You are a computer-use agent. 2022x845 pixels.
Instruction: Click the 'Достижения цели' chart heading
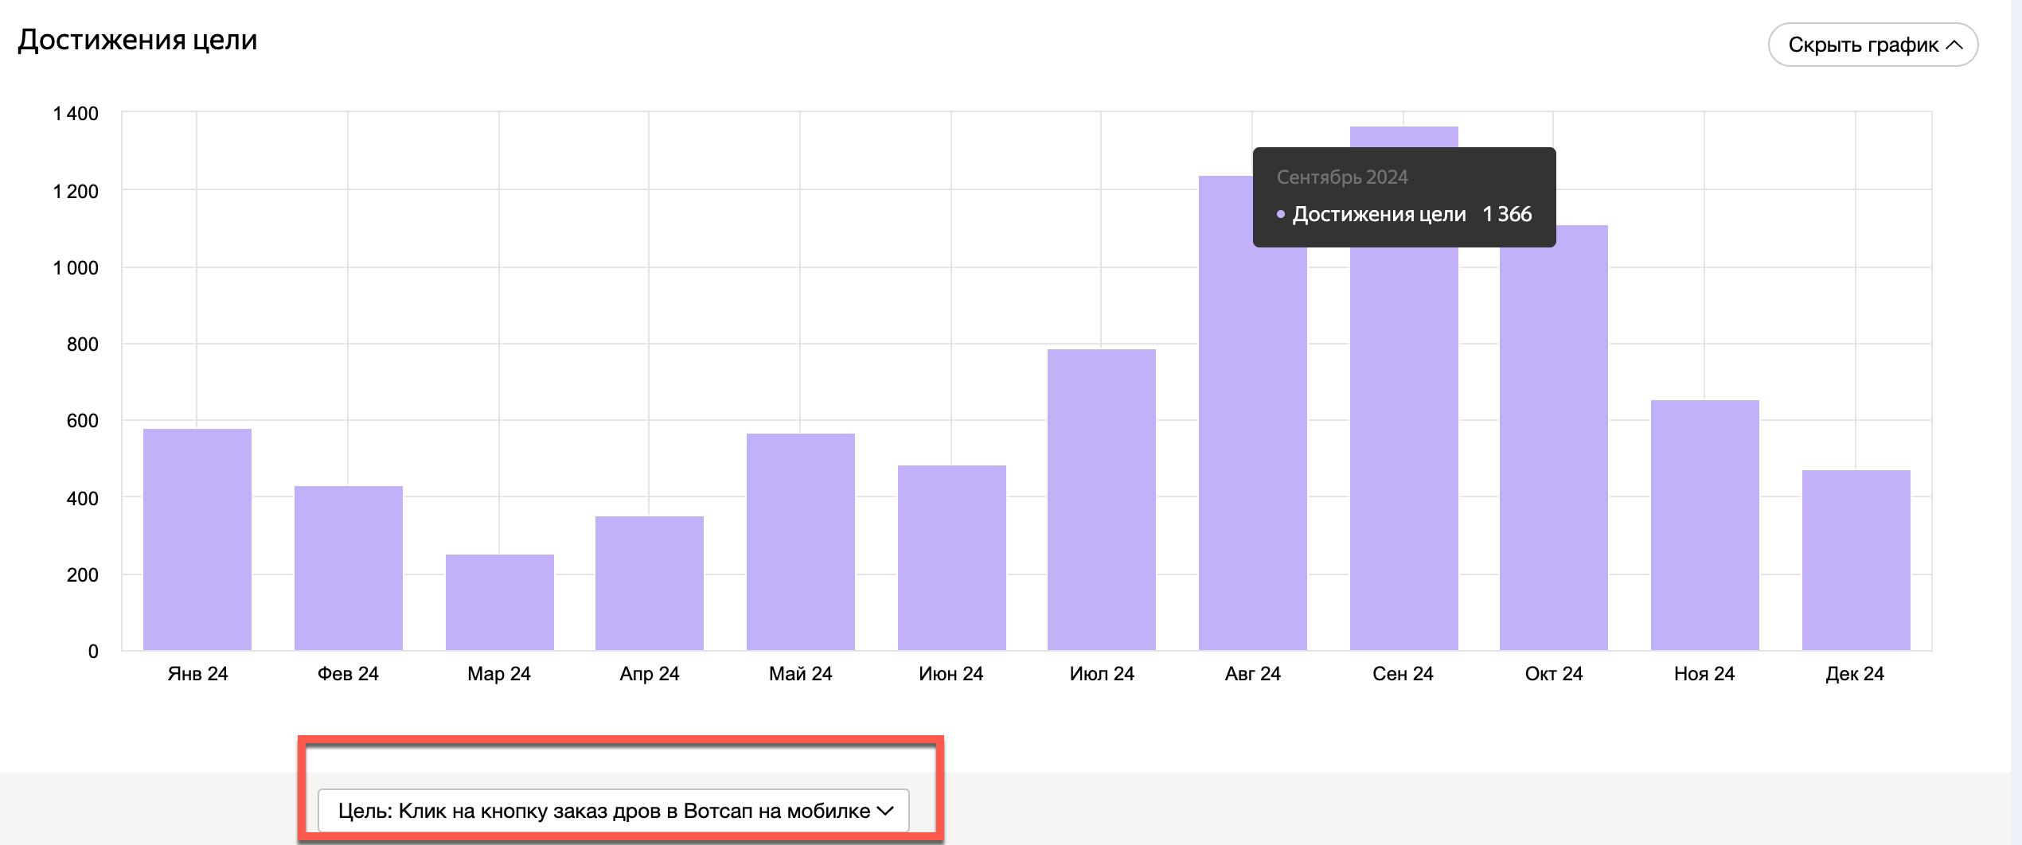point(138,40)
